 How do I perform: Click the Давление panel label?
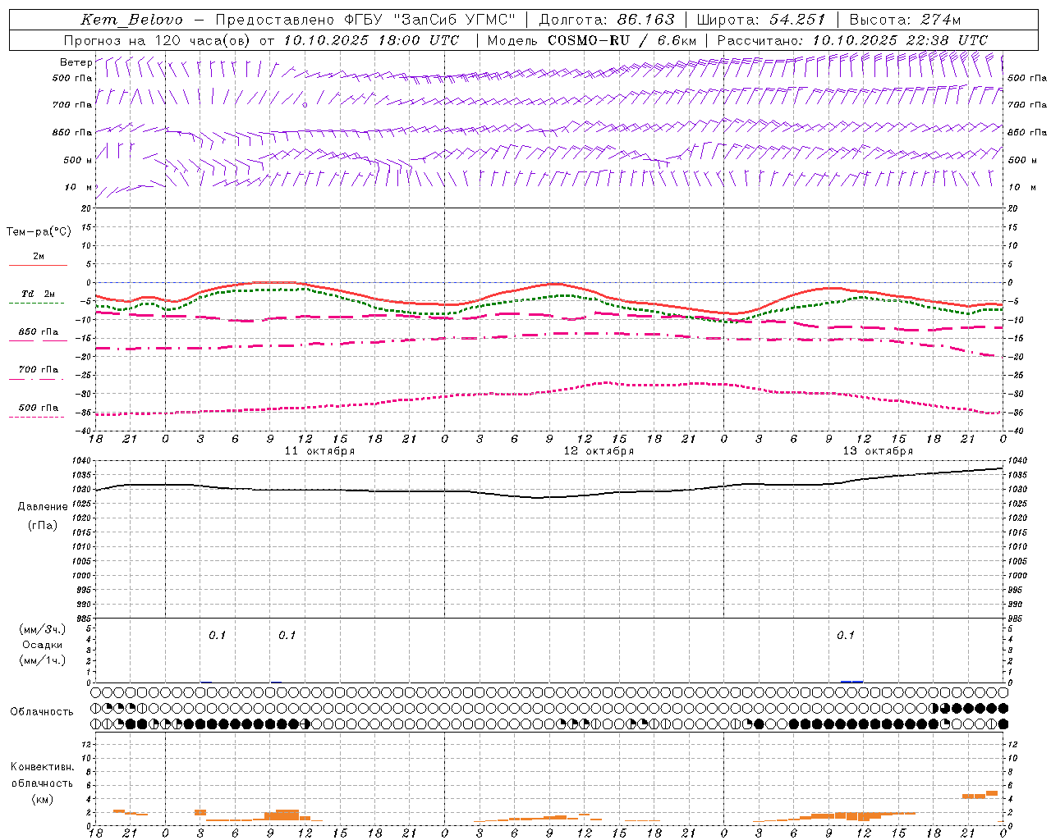pos(43,507)
